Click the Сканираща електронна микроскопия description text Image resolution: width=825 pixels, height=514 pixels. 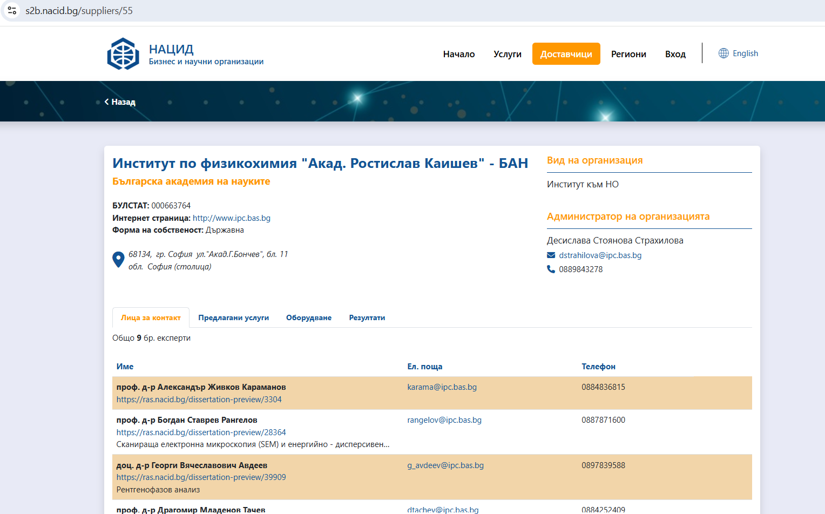click(253, 444)
